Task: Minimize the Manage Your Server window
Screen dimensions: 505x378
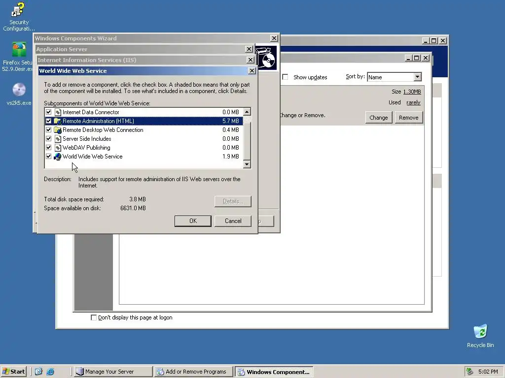Action: click(426, 41)
